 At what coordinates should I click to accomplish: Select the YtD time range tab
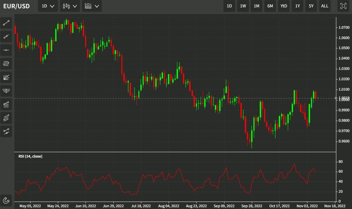pyautogui.click(x=284, y=6)
